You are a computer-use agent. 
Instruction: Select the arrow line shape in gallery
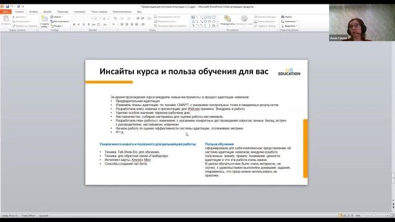point(201,17)
